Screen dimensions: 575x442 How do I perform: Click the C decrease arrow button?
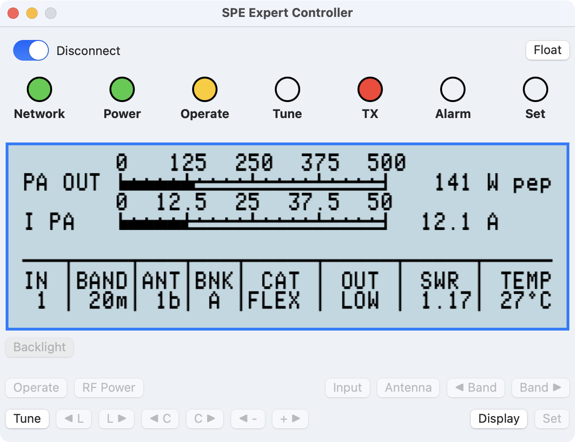[x=160, y=418]
